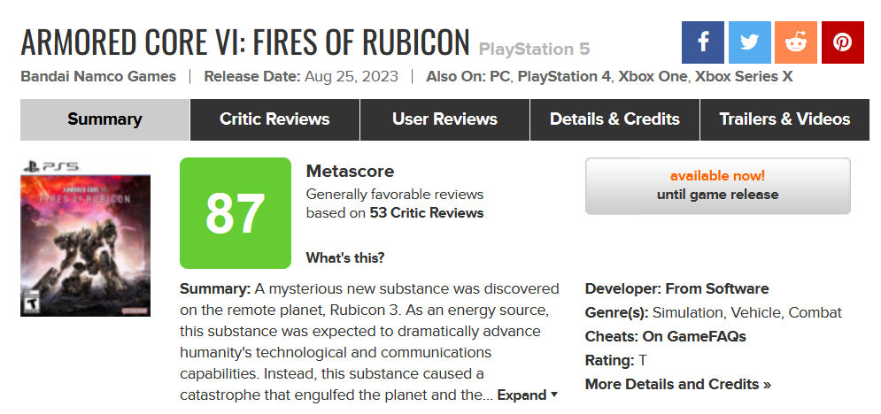Go to the Details & Credits tab

coord(614,119)
